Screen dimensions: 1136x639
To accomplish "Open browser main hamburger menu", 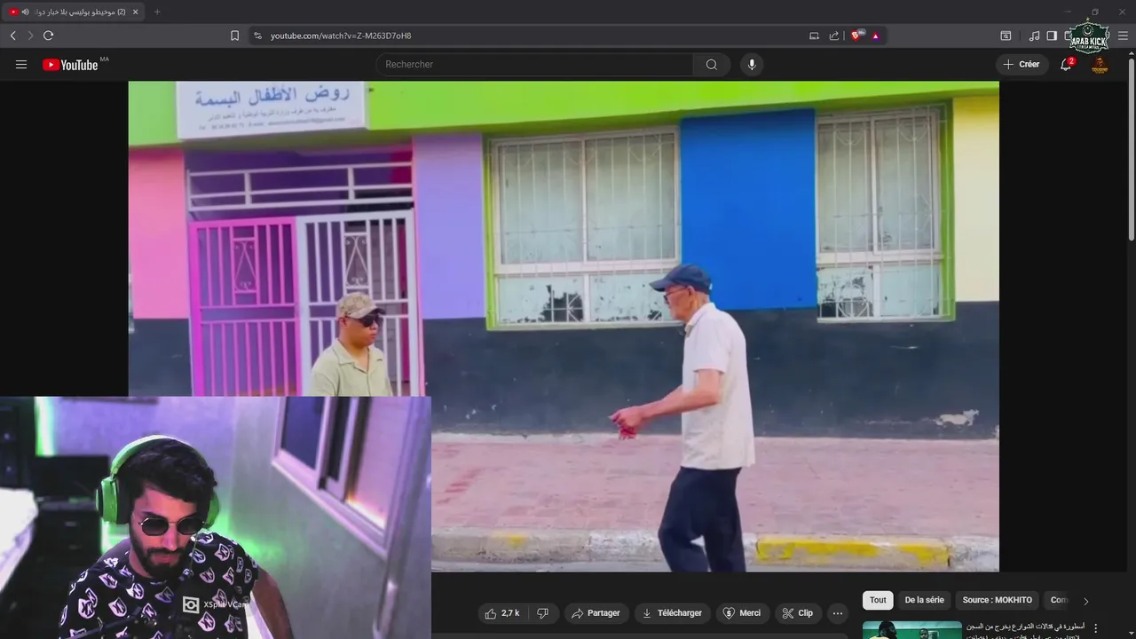I will pos(1123,35).
